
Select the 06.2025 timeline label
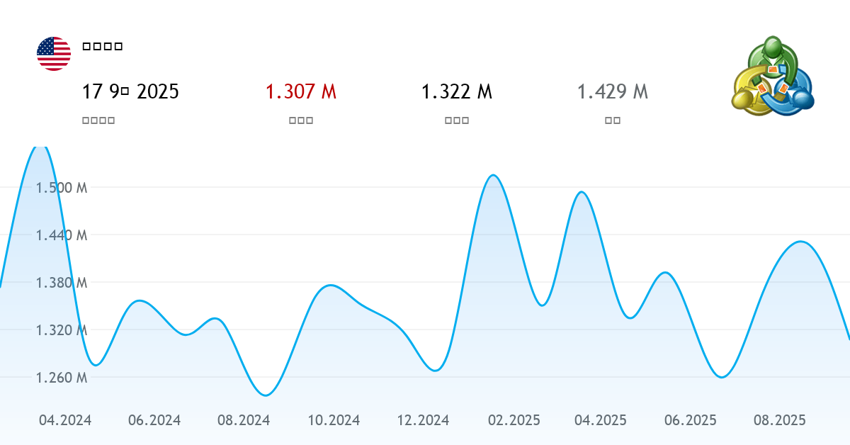691,420
